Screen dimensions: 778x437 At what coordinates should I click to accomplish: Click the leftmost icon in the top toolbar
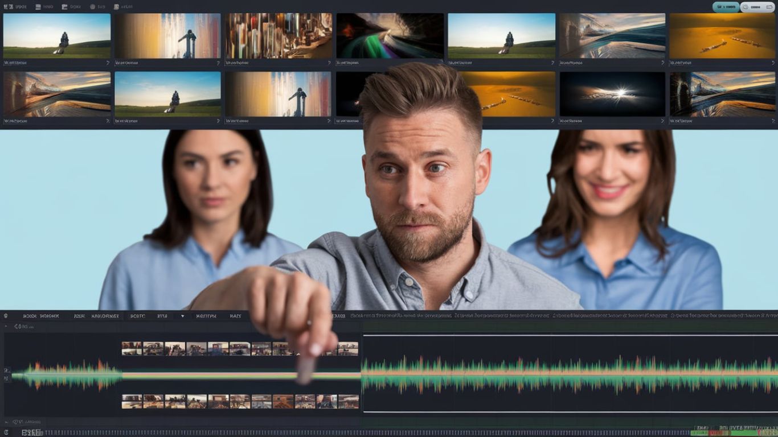[x=9, y=7]
